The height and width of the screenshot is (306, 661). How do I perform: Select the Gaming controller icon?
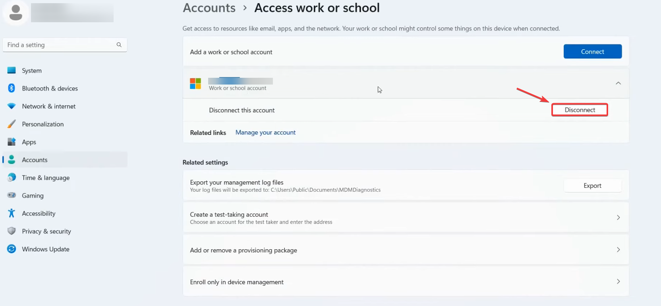(12, 195)
